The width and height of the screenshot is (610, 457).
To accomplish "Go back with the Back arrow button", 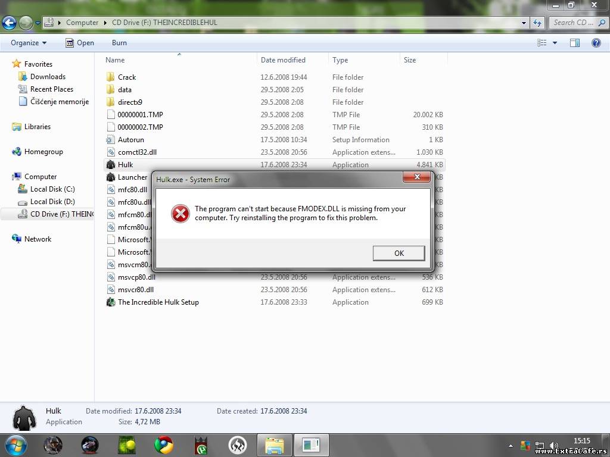I will (9, 23).
